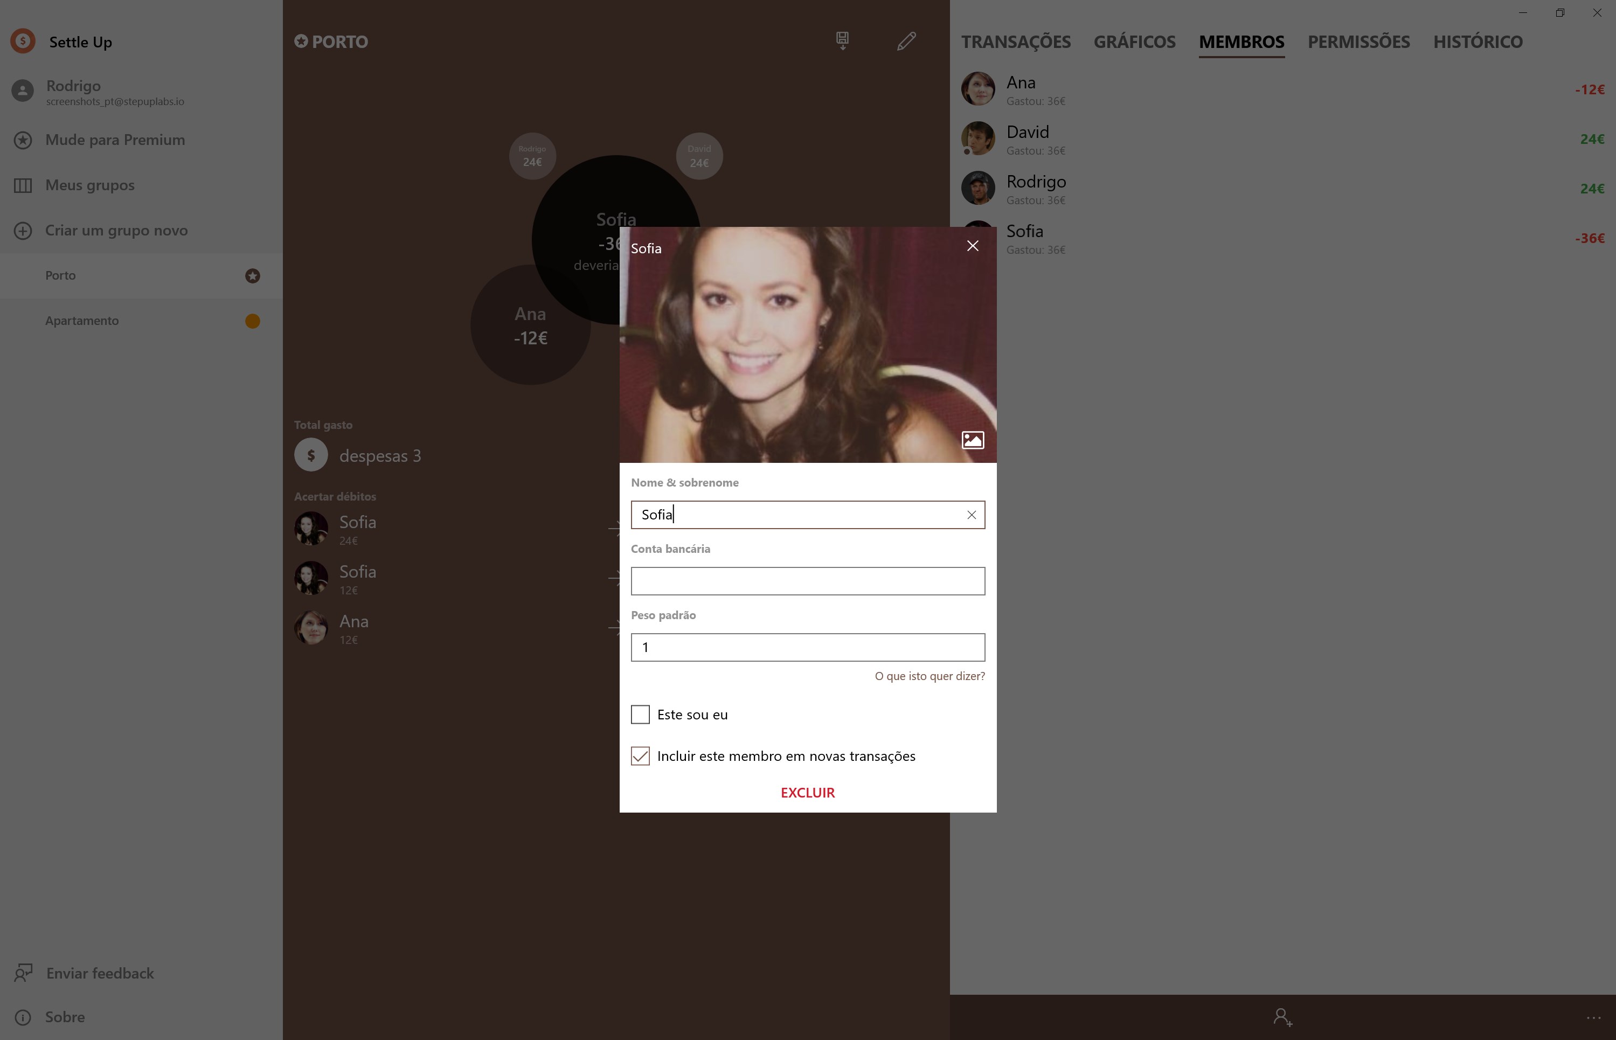Screen dimensions: 1616x1040
Task: Select Rodrigo row in members list
Action: pyautogui.click(x=1282, y=188)
